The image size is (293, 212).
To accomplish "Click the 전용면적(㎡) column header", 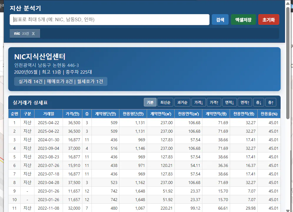I will [189, 114].
